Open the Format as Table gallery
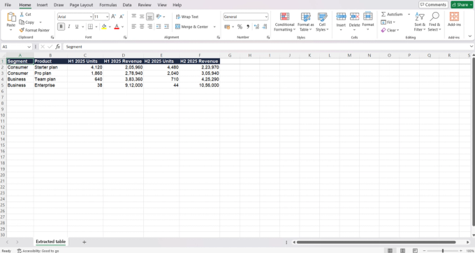Image resolution: width=475 pixels, height=253 pixels. [x=306, y=22]
